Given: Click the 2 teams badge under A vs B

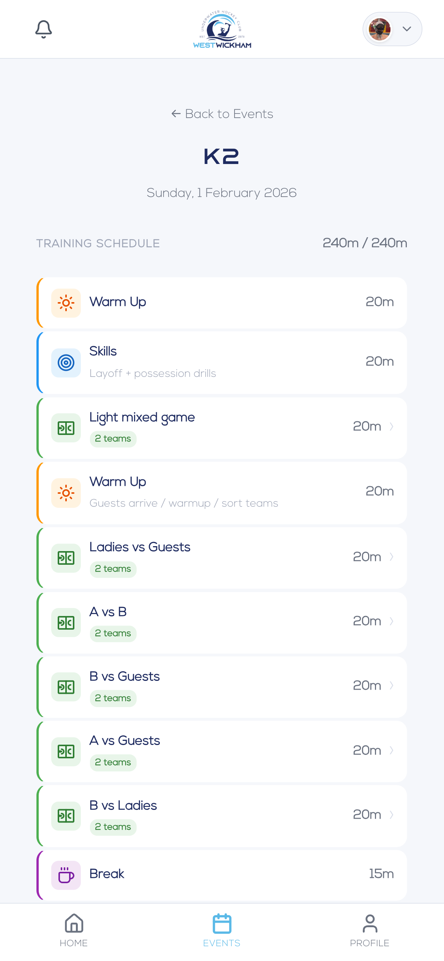Looking at the screenshot, I should pos(113,633).
